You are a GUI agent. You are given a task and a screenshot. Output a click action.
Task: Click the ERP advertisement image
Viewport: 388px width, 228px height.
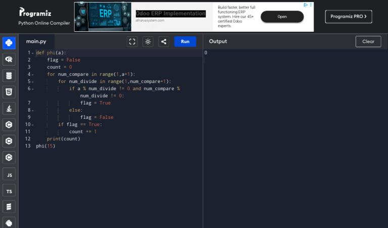[104, 17]
